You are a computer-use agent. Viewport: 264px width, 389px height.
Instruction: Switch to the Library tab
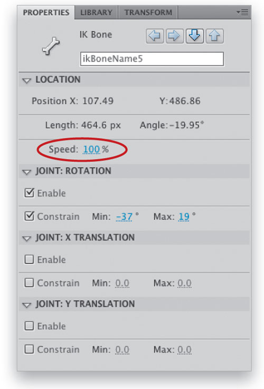(96, 12)
